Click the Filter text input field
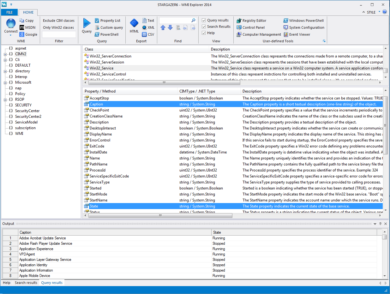390x294 pixels. click(59, 34)
